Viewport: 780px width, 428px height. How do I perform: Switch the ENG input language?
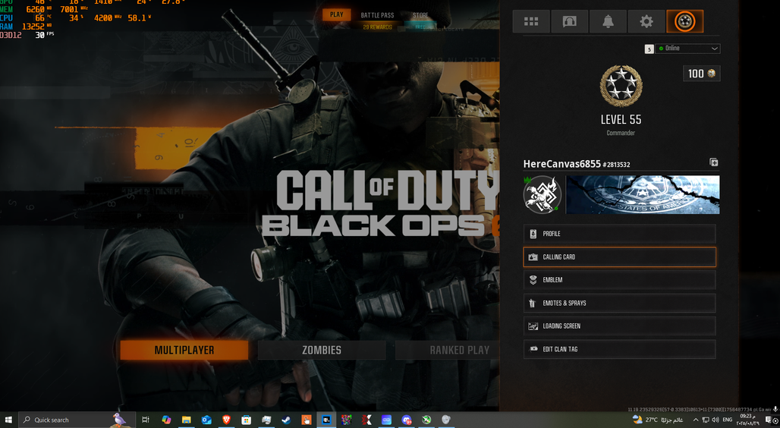coord(728,420)
